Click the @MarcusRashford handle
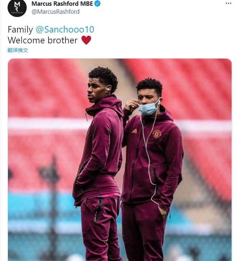237x261 pixels. tap(56, 12)
